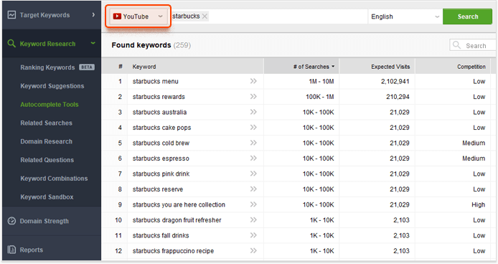Click double-arrow icon for starbucks reserve

click(253, 189)
